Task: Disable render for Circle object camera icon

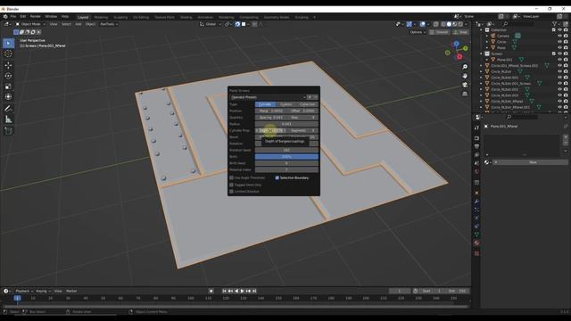Action: (x=566, y=42)
